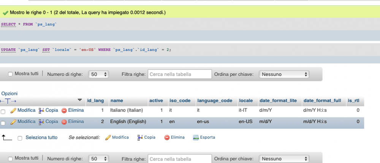The width and height of the screenshot is (380, 163).
Task: Click the red delete icon in the English row
Action: tap(64, 122)
